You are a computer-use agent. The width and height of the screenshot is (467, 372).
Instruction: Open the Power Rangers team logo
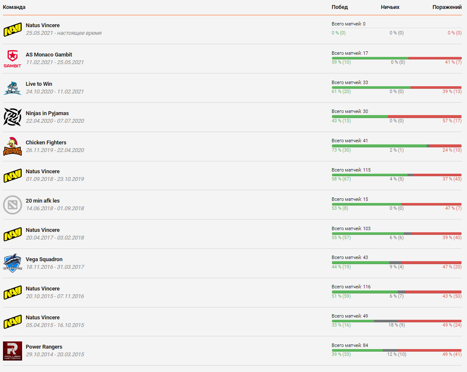[x=12, y=351]
